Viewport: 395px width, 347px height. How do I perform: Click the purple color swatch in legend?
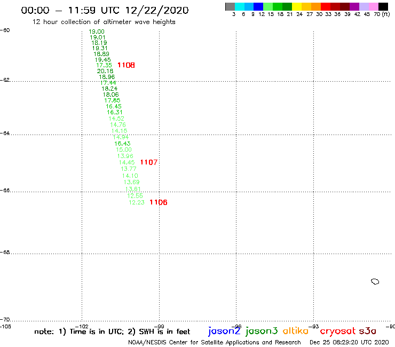pos(354,6)
